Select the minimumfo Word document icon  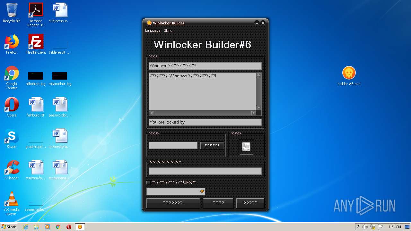[x=36, y=170]
